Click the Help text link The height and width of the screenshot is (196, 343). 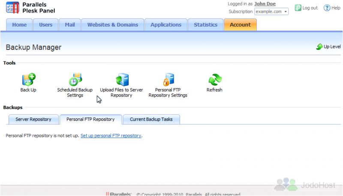click(x=336, y=8)
